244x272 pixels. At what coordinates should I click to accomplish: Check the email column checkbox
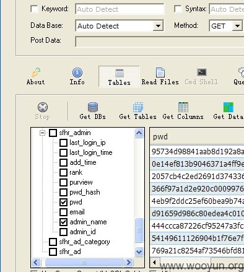(63, 212)
